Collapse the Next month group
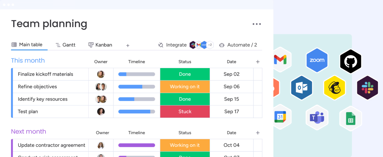This screenshot has height=157, width=383. (29, 132)
